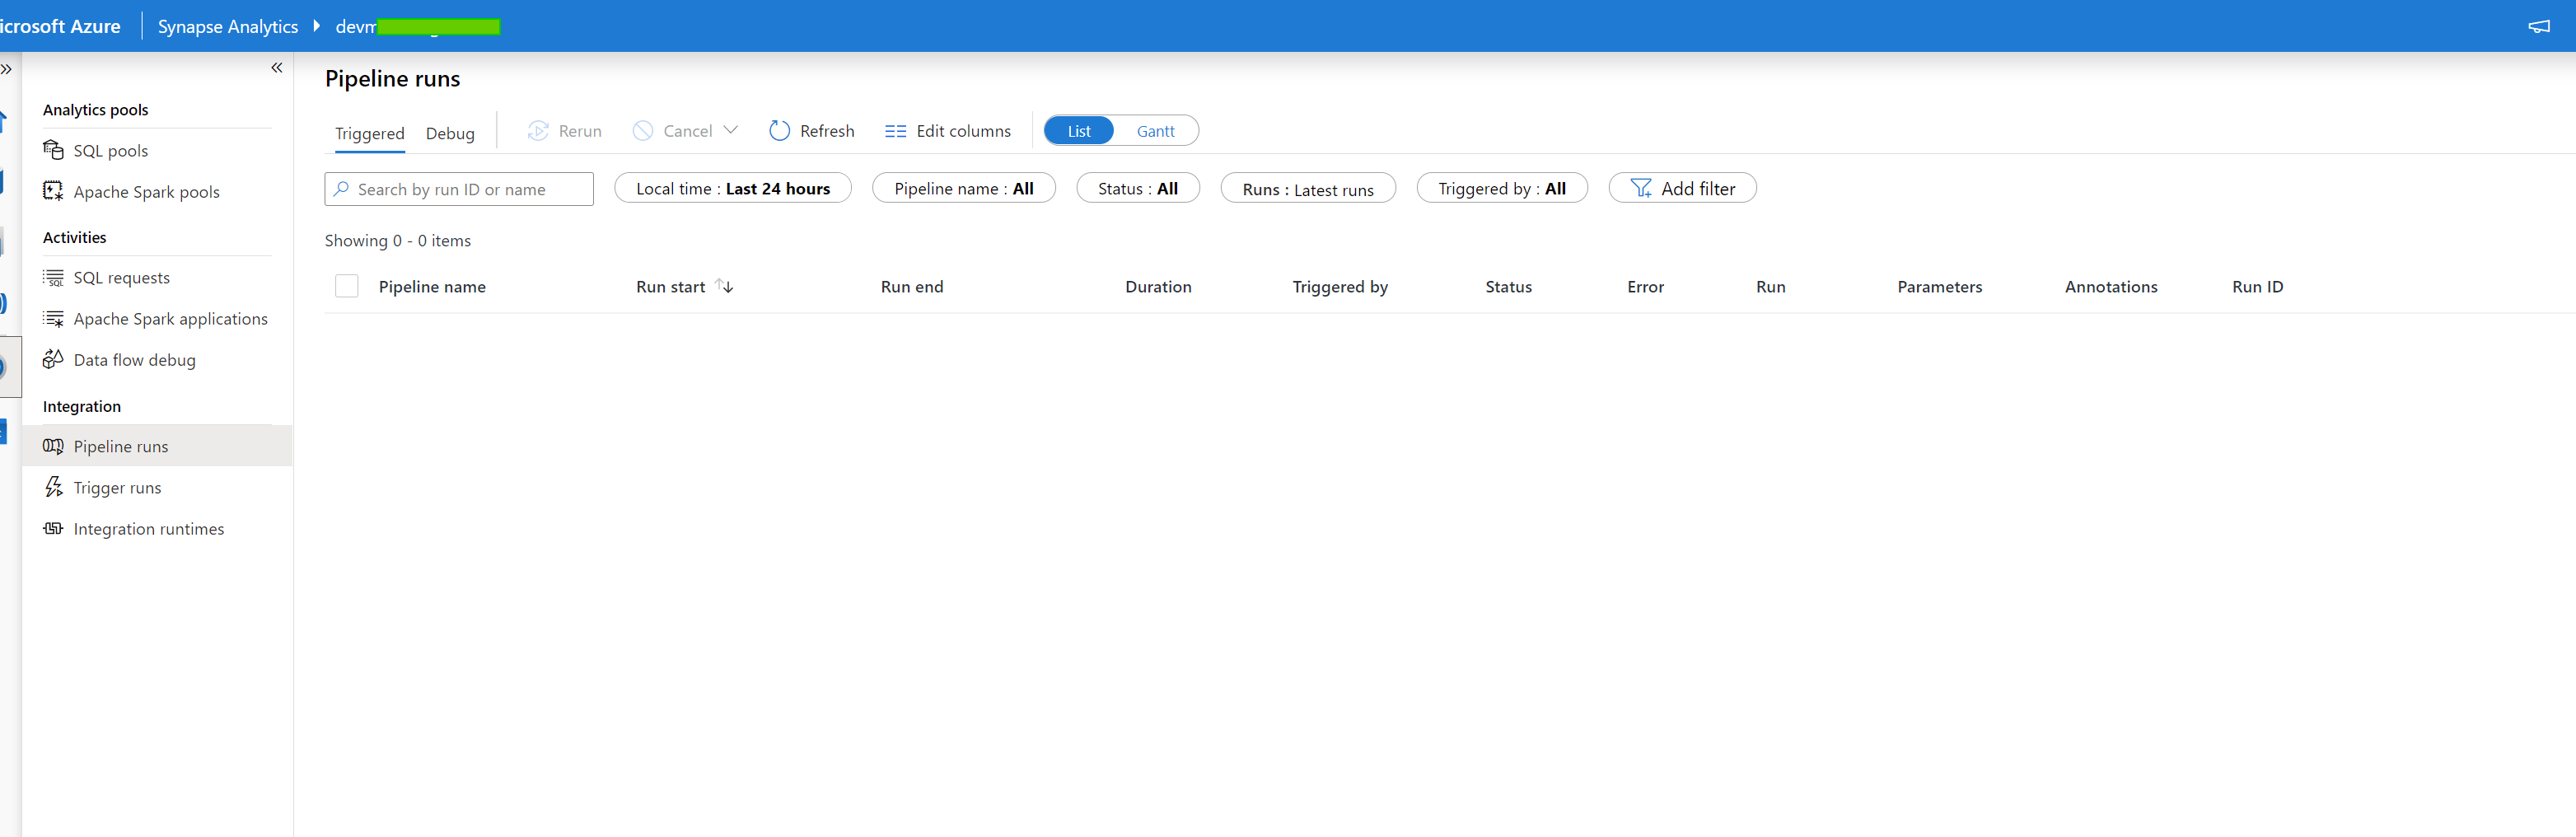Image resolution: width=2576 pixels, height=837 pixels.
Task: Open Integration runtimes
Action: pos(149,528)
